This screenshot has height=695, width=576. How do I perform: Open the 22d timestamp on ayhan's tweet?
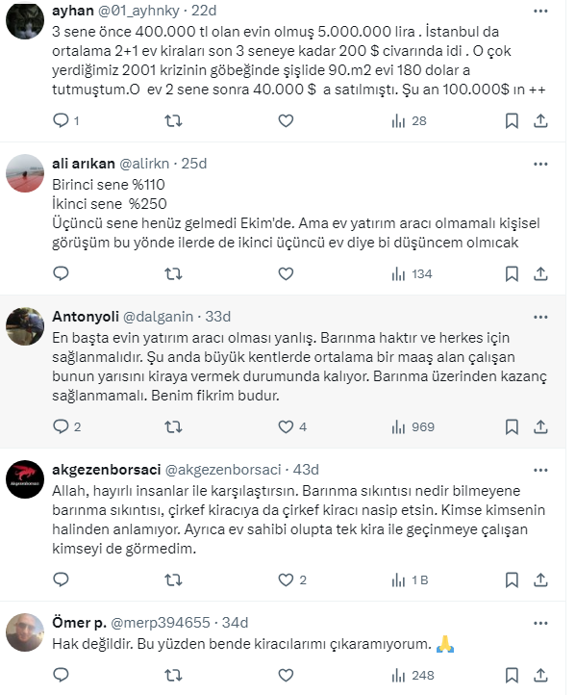coord(204,11)
